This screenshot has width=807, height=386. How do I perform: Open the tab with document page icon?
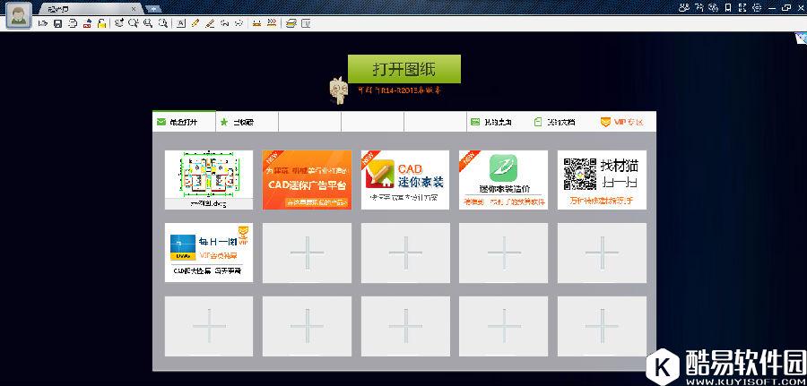click(x=555, y=122)
